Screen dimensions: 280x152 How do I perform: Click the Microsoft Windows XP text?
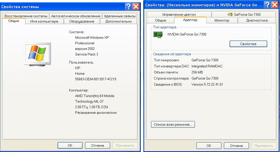pyautogui.click(x=92, y=37)
